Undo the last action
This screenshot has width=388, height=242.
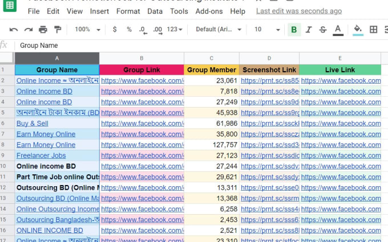pos(13,30)
